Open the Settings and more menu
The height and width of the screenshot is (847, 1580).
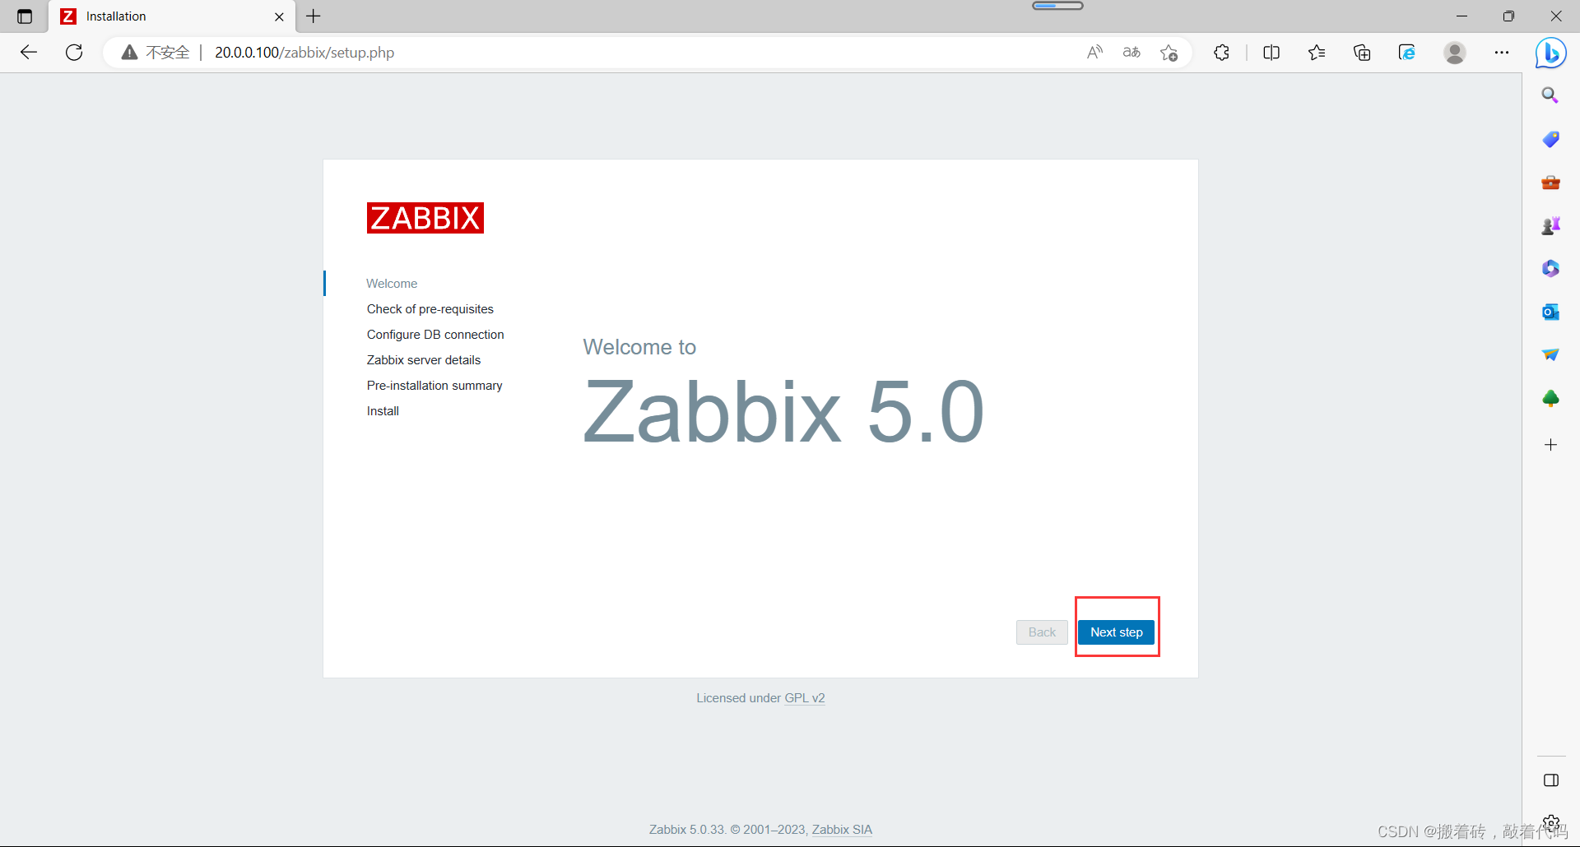click(1502, 53)
